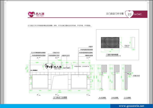This screenshot has height=108, width=153.
Task: Select the heart lightbox grid drawing
Action: (x=110, y=42)
